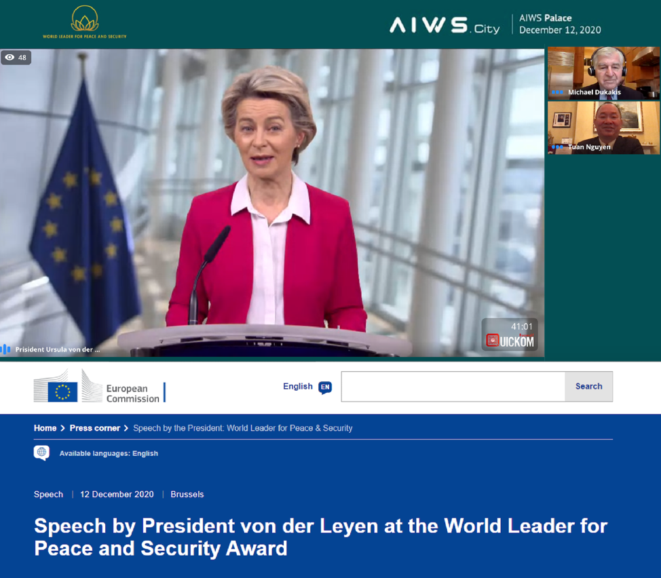The width and height of the screenshot is (661, 578).
Task: Click the Search button
Action: (588, 386)
